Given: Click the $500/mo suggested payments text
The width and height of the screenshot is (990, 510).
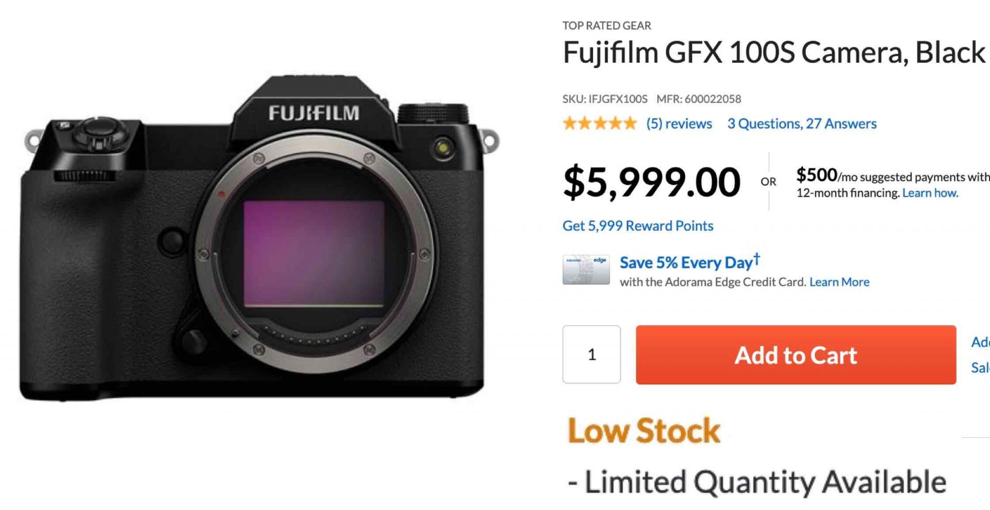Looking at the screenshot, I should pyautogui.click(x=892, y=176).
